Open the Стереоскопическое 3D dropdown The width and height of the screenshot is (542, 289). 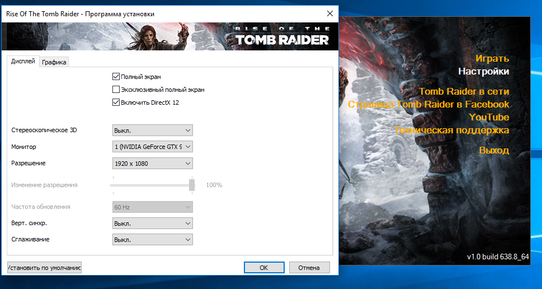pos(153,130)
